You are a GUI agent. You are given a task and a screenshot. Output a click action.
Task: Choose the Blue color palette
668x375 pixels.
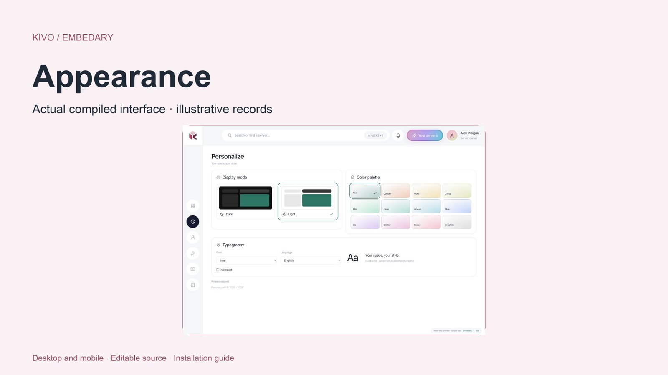click(x=457, y=206)
